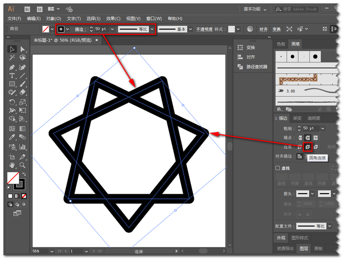This screenshot has height=259, width=345.
Task: Select the Blend tool
Action: (x=22, y=137)
